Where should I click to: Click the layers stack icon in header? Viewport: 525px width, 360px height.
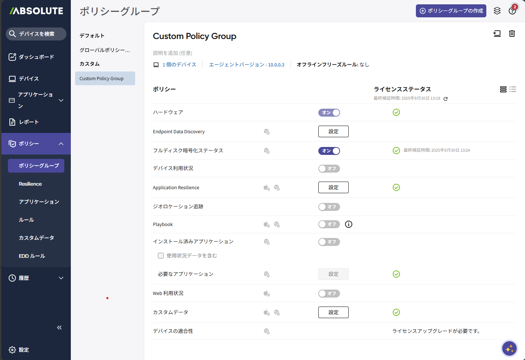(x=497, y=11)
